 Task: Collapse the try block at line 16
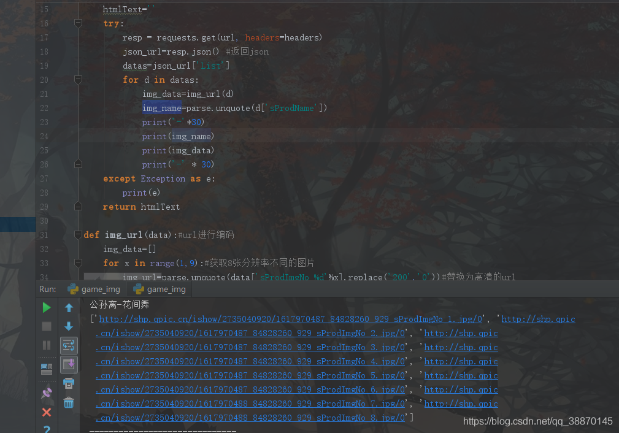[78, 23]
